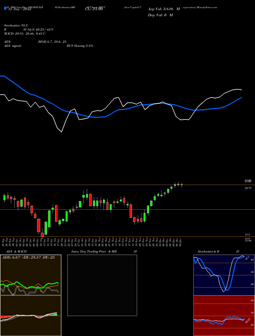Open the red RSI chart thumbnail
Viewport: 255px width, 336px height.
(x=224, y=316)
